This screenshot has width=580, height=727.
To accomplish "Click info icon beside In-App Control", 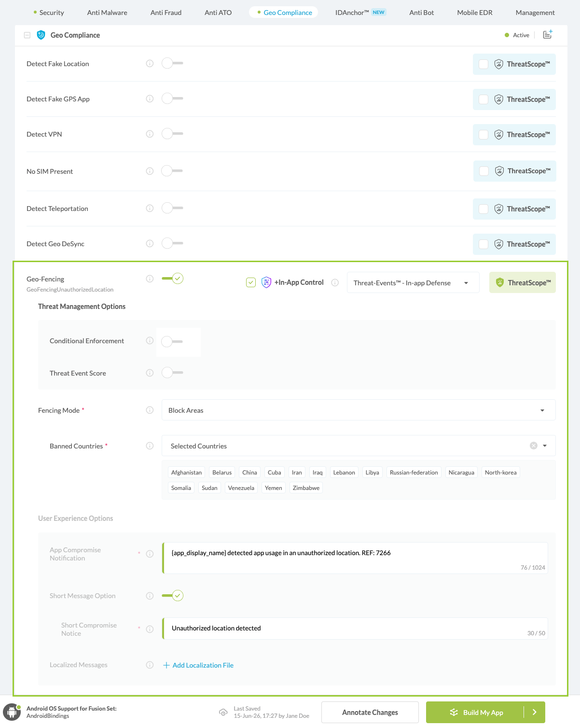I will (335, 283).
